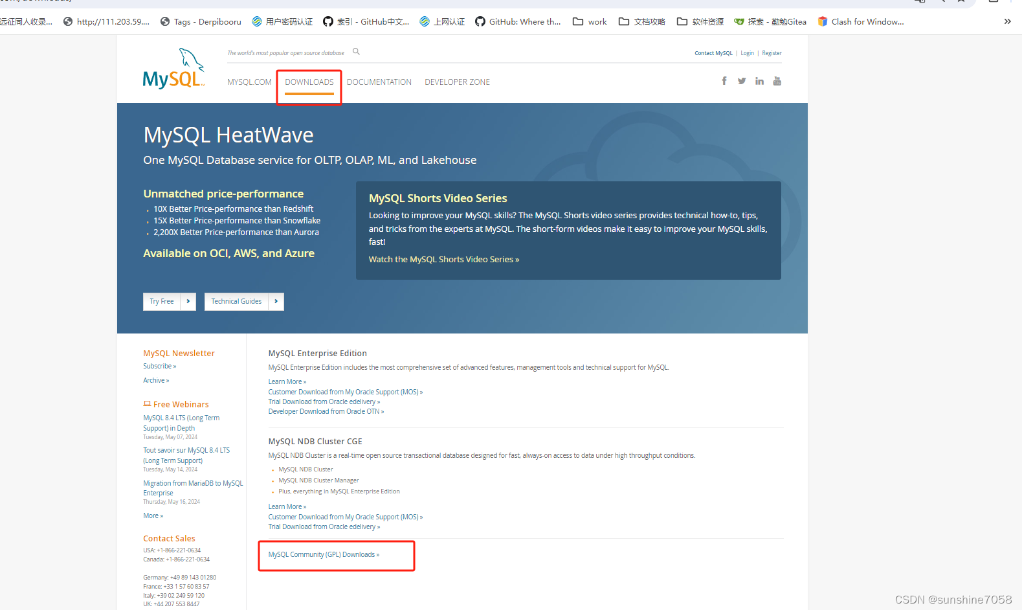Open the 探索 - 勤勉Gitea bookmark
Viewport: 1022px width, 610px height.
pyautogui.click(x=770, y=21)
